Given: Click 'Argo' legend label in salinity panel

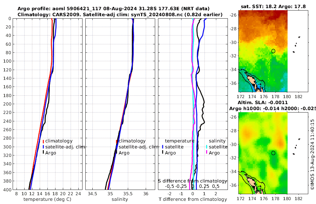Looking at the screenshot, I should [x=124, y=153].
